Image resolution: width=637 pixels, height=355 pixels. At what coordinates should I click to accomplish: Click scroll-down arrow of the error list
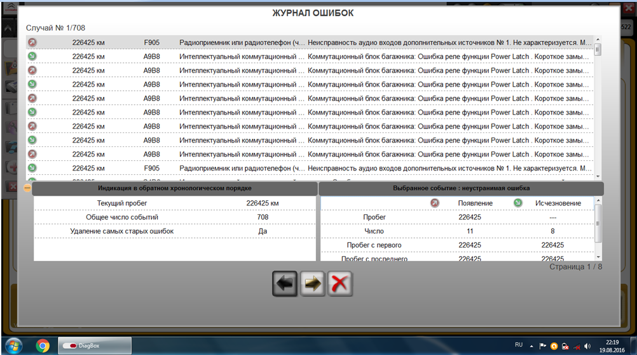[598, 176]
